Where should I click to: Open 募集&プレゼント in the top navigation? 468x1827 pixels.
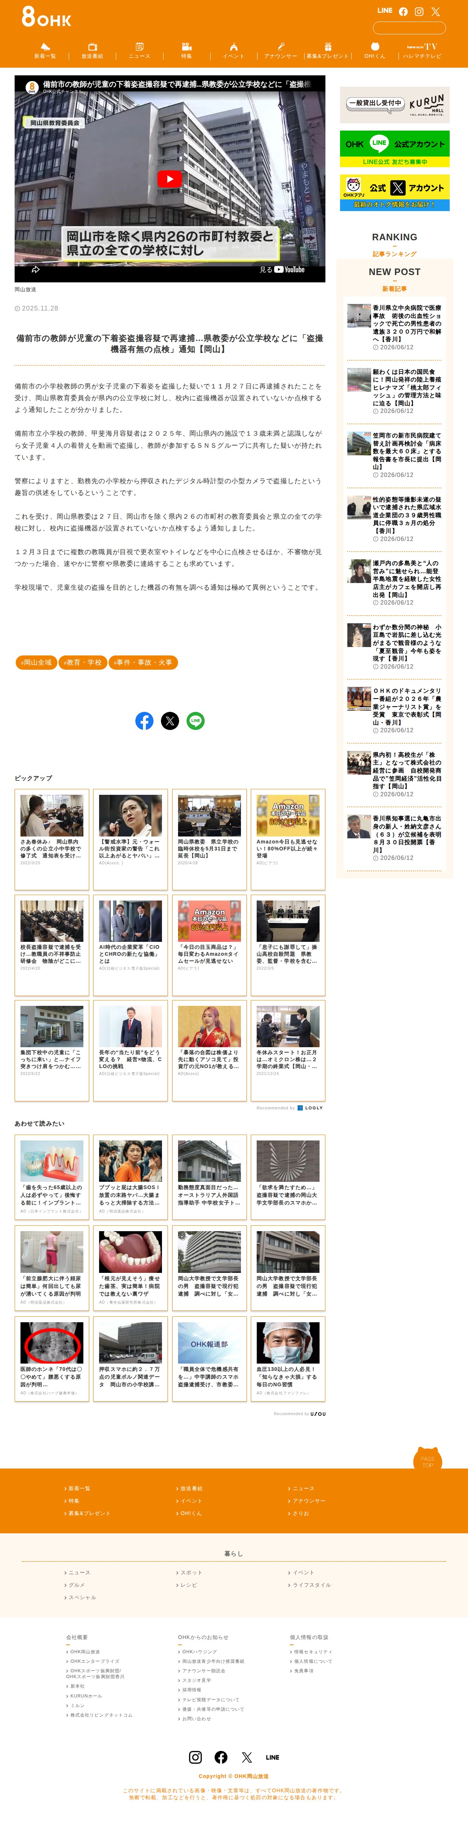(x=328, y=51)
